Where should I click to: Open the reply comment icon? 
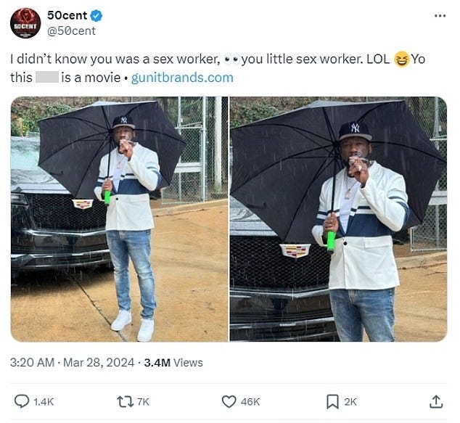(22, 401)
